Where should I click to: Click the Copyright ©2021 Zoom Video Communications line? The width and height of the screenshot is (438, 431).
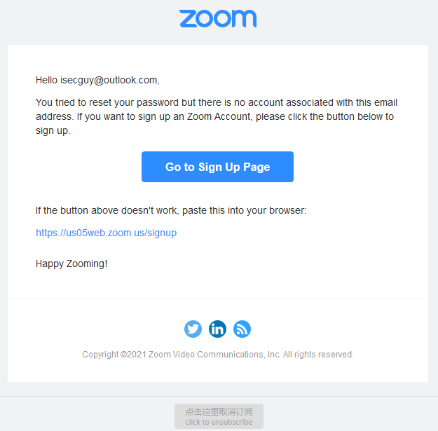click(x=218, y=354)
